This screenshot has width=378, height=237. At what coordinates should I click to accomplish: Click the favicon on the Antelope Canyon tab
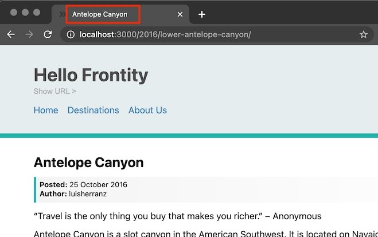click(61, 14)
